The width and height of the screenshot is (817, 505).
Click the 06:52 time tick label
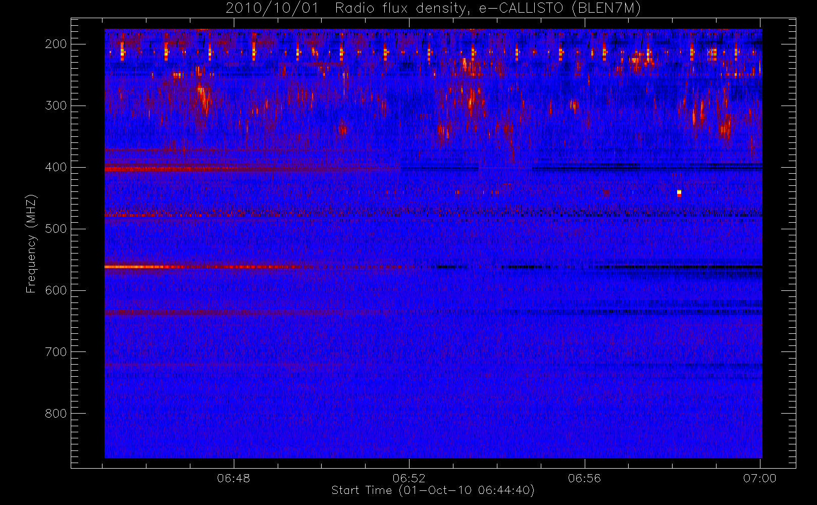pos(409,478)
